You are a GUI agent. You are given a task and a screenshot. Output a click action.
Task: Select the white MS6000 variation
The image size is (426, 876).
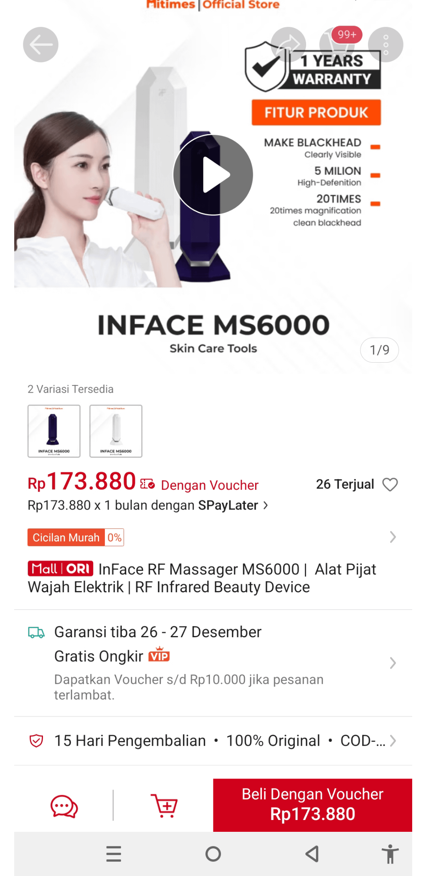point(116,431)
